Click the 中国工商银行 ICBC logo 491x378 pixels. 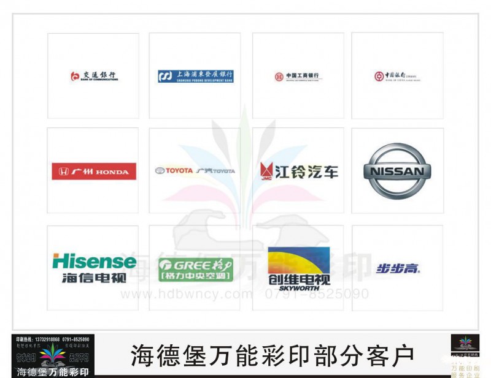pos(298,77)
